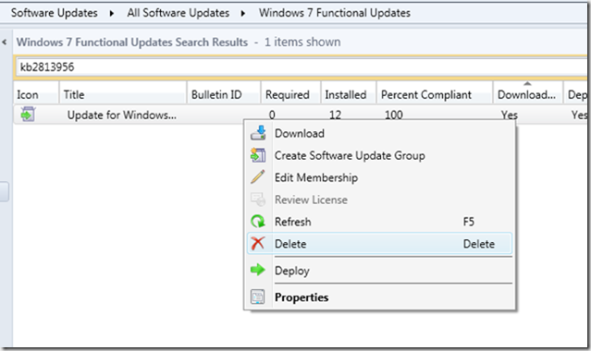Expand the arrow after Software Updates breadcrumb

point(112,14)
